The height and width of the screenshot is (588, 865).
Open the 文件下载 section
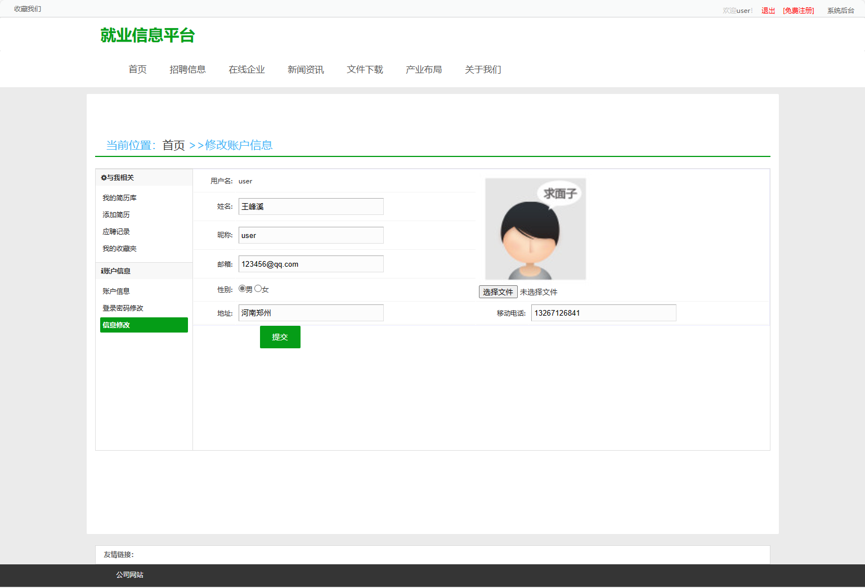click(x=365, y=69)
